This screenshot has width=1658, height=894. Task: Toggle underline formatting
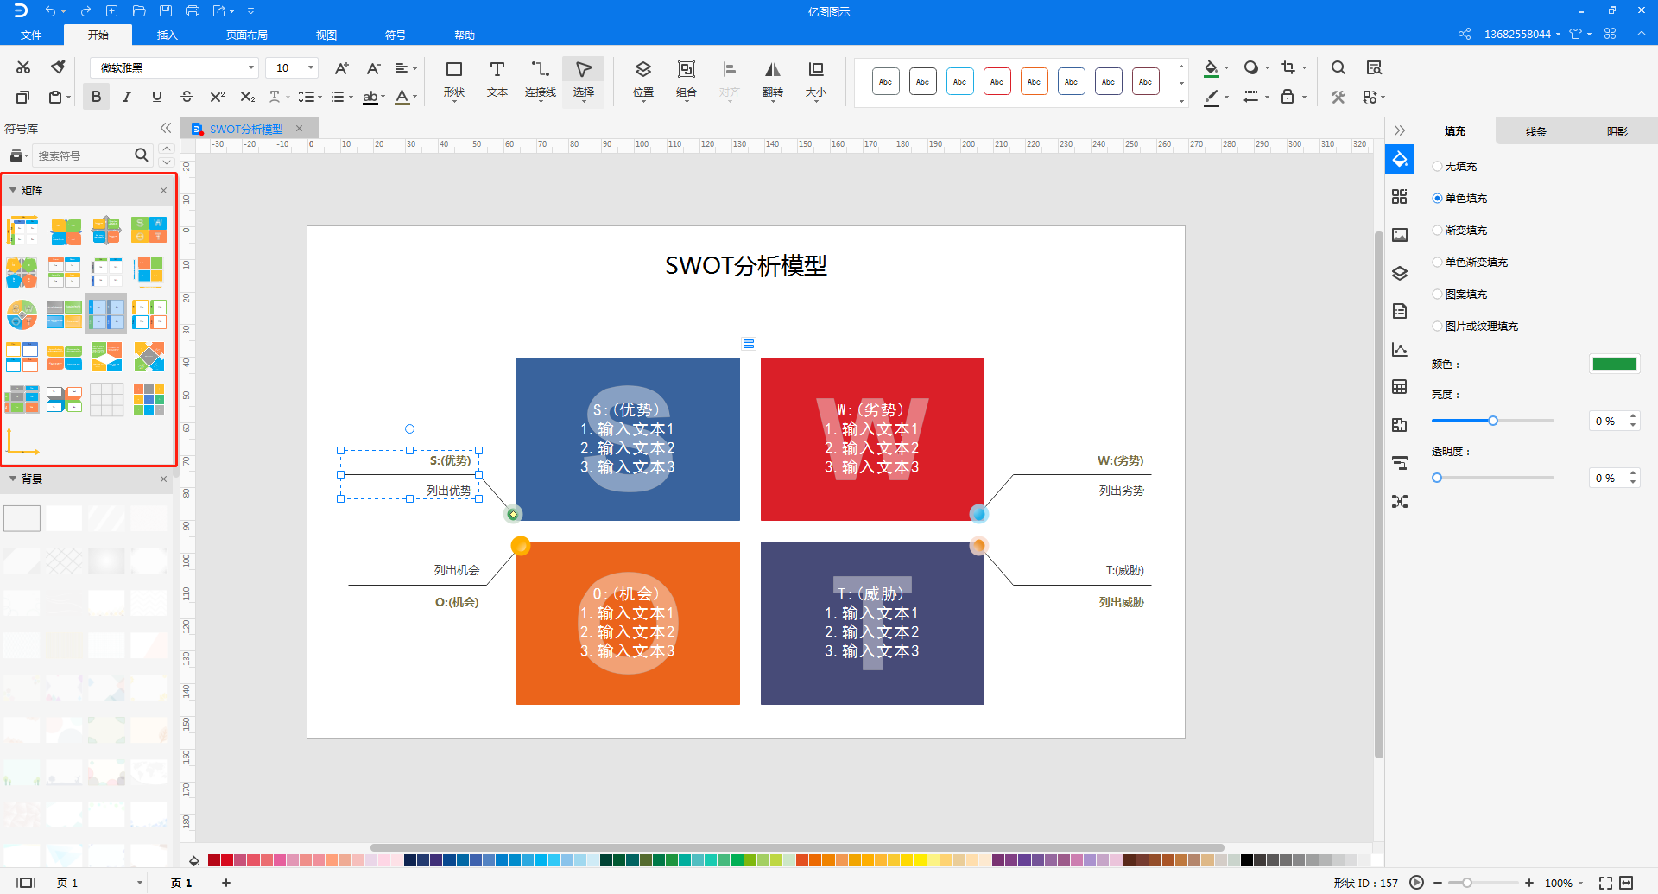pyautogui.click(x=156, y=97)
